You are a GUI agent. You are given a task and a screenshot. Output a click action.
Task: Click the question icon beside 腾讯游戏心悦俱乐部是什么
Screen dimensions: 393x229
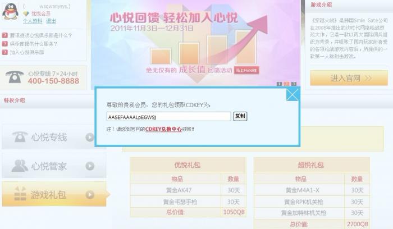pyautogui.click(x=4, y=35)
